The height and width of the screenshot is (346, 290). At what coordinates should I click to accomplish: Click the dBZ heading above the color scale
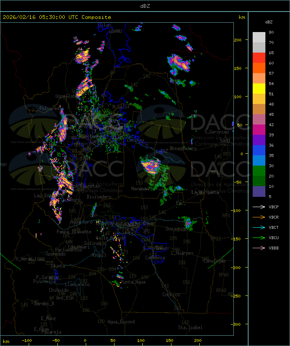[x=269, y=22]
